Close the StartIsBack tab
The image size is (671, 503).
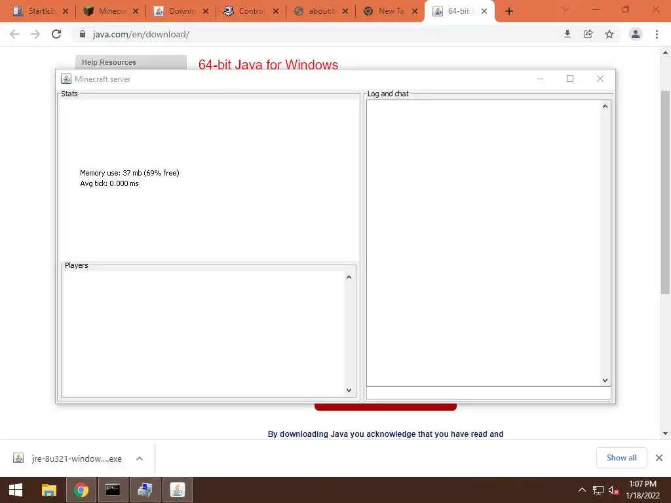66,12
